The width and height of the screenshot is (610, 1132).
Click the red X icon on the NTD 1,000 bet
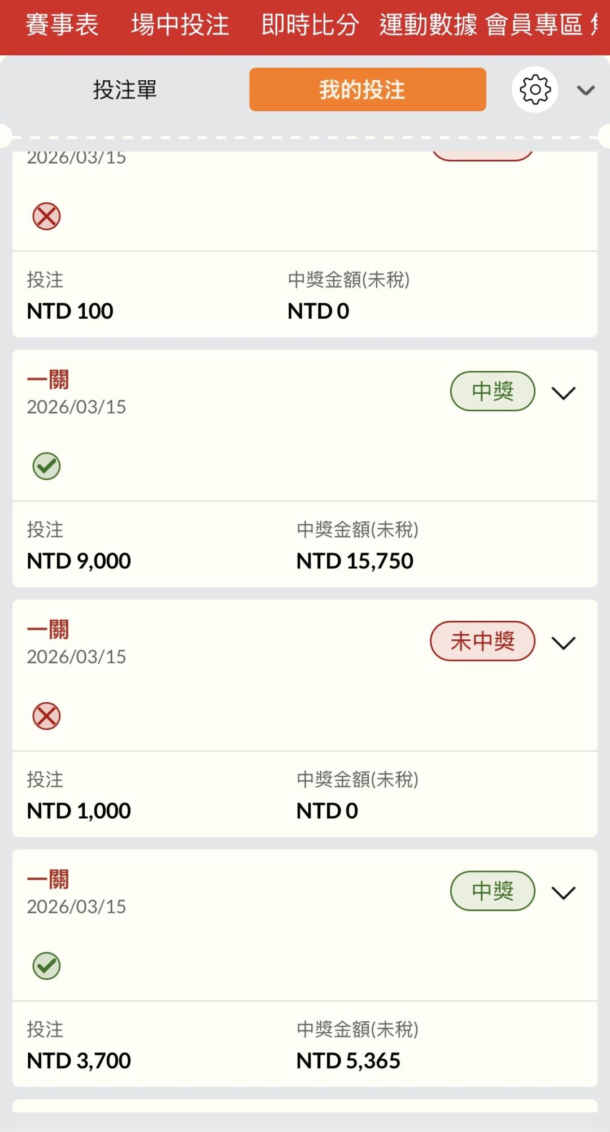(x=46, y=716)
